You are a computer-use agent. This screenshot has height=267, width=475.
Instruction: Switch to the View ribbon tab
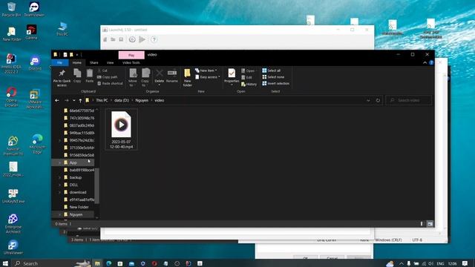(x=110, y=62)
